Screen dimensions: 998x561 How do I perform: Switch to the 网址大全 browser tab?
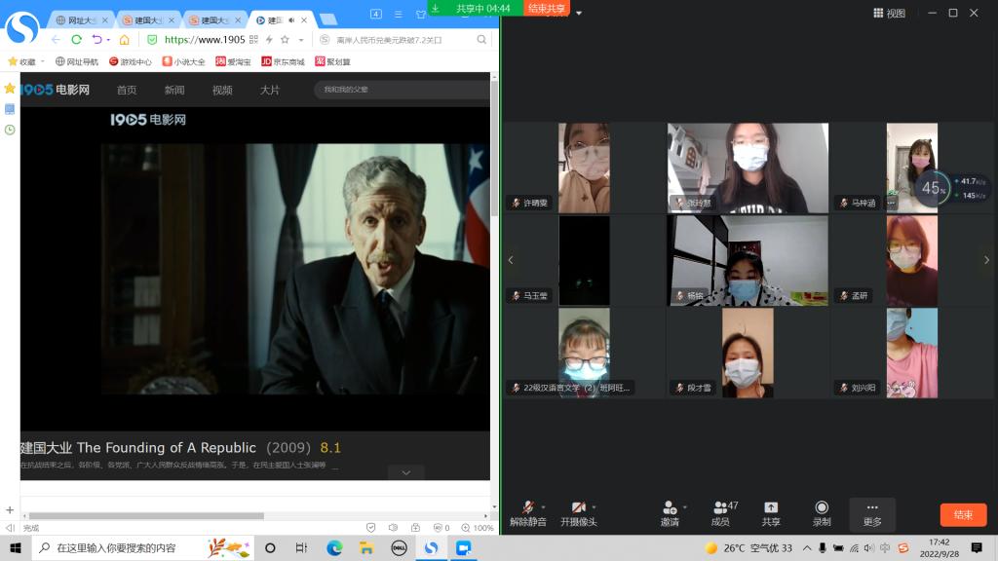pos(80,19)
